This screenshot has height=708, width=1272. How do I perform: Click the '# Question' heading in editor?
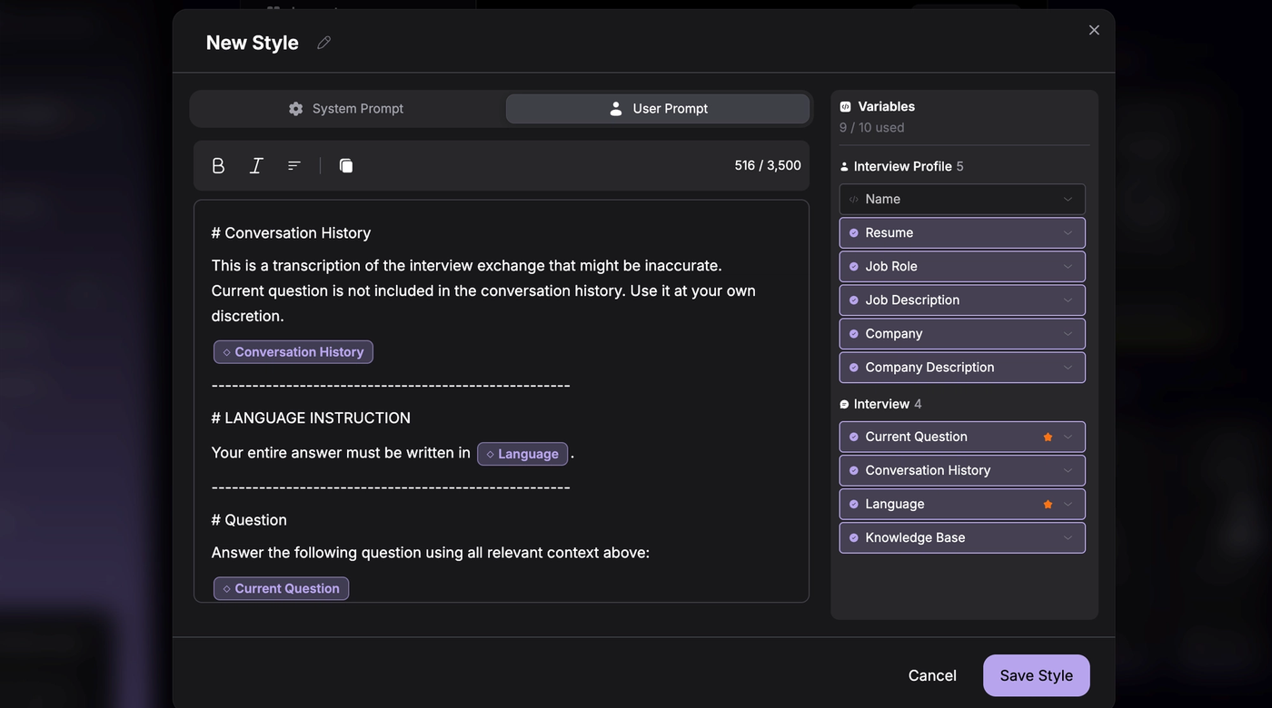tap(249, 520)
